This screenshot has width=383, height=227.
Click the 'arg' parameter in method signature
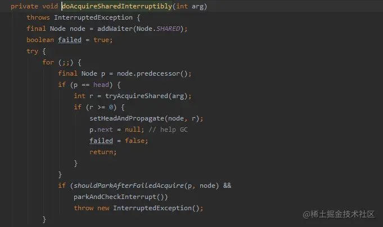197,6
